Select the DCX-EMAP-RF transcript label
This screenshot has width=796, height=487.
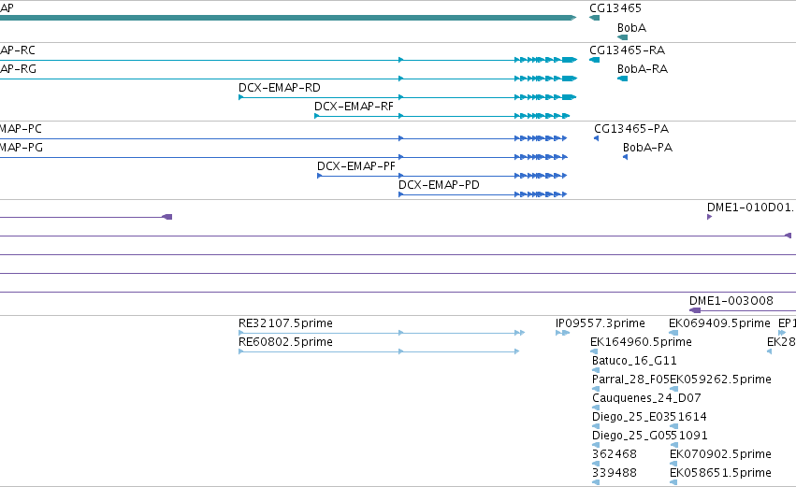pos(354,107)
